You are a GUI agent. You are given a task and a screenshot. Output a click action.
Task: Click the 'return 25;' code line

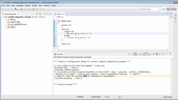pos(69,31)
